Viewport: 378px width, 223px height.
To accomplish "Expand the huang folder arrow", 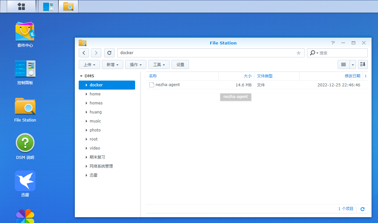I will click(86, 112).
